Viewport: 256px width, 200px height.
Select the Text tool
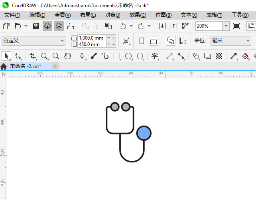click(155, 56)
